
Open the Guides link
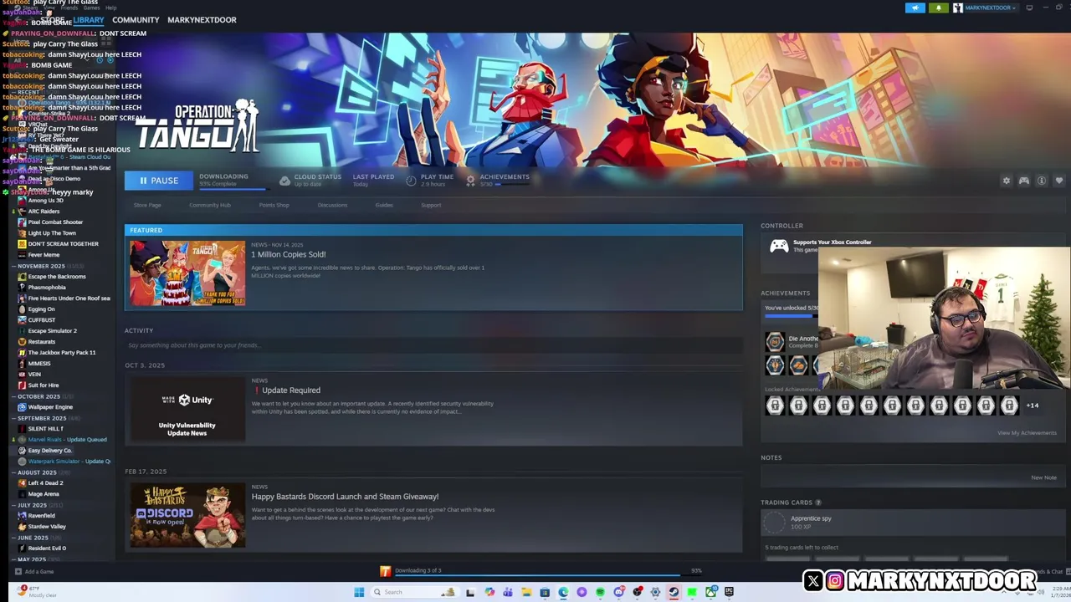pyautogui.click(x=384, y=205)
